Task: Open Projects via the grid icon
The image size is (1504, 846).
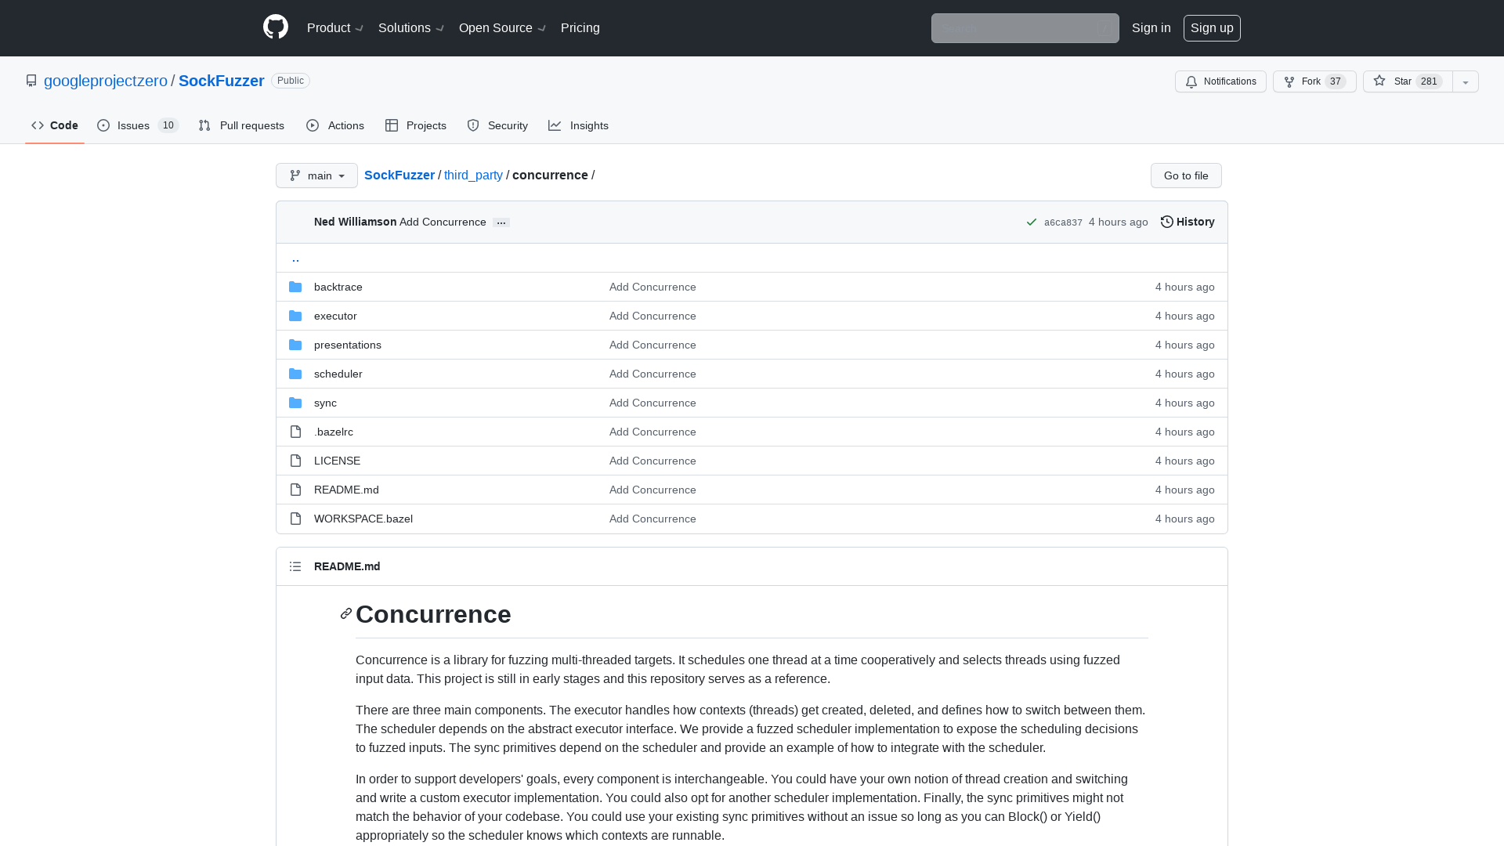Action: [x=392, y=125]
